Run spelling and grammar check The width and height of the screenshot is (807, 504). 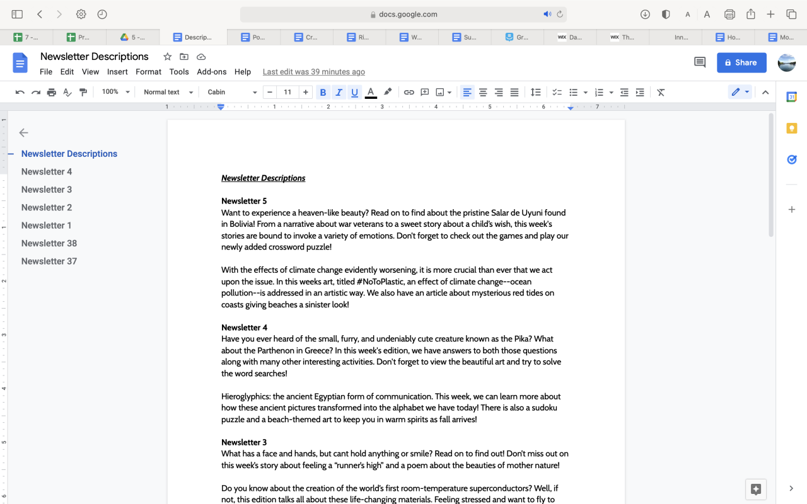click(x=67, y=92)
